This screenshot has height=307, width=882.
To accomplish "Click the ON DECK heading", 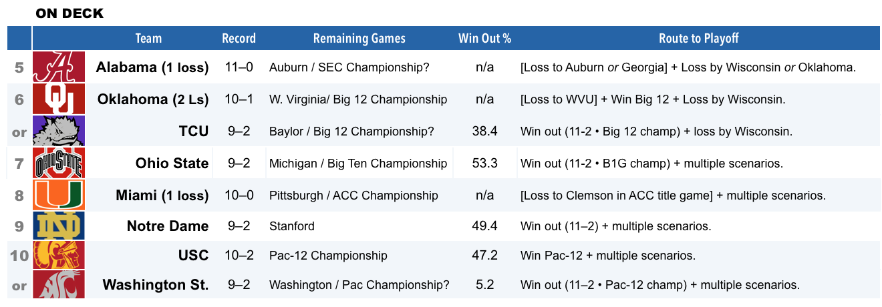I will [69, 14].
